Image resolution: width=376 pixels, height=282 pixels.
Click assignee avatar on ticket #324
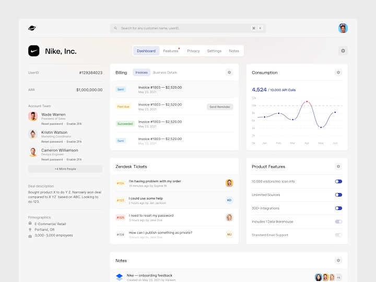click(229, 183)
